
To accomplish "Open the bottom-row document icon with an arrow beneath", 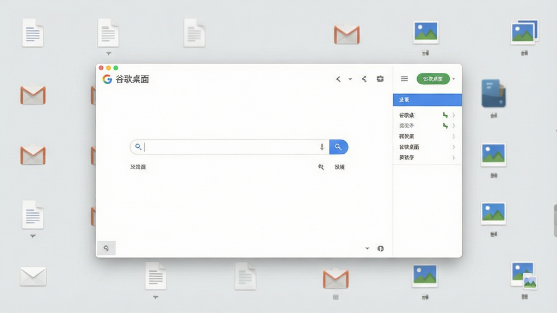I will (156, 276).
